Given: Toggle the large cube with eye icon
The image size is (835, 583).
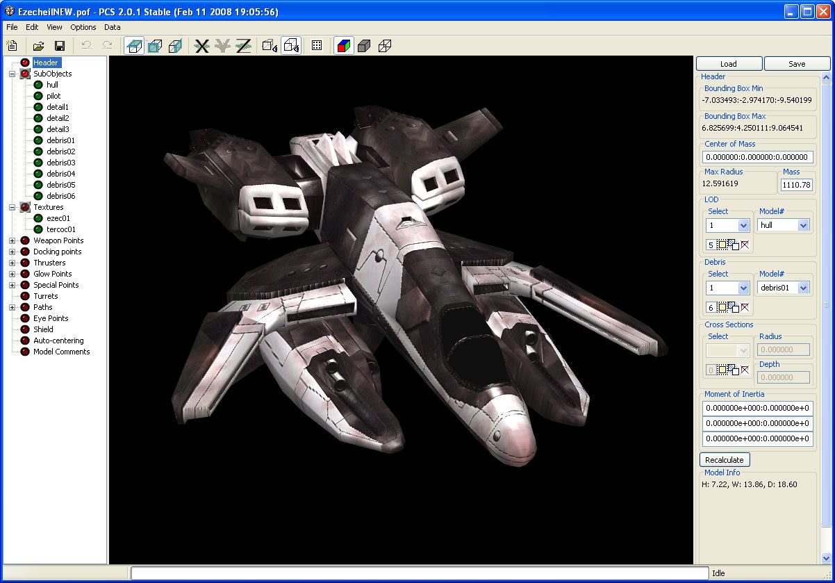Looking at the screenshot, I should tap(291, 46).
